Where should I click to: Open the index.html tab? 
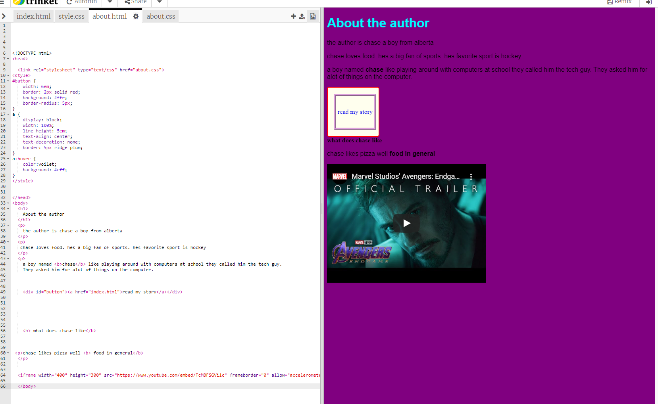pos(33,16)
